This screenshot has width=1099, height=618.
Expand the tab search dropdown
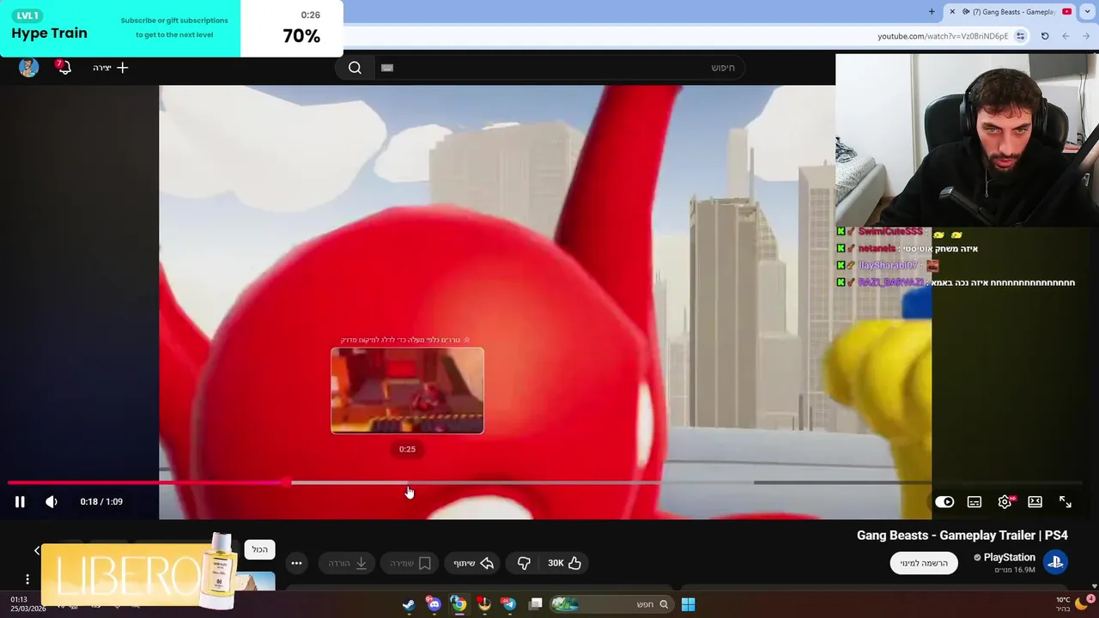pyautogui.click(x=1088, y=12)
